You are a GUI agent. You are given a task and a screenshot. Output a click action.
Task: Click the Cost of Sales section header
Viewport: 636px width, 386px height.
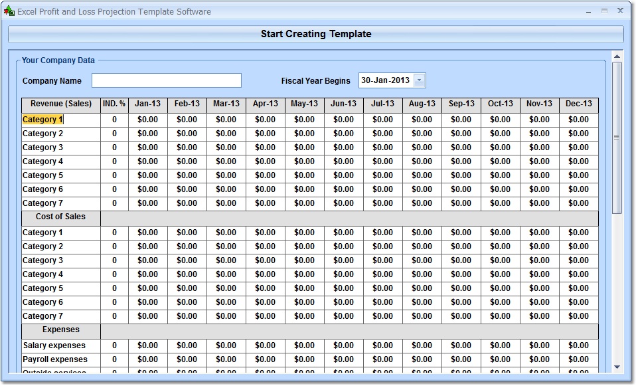point(61,218)
